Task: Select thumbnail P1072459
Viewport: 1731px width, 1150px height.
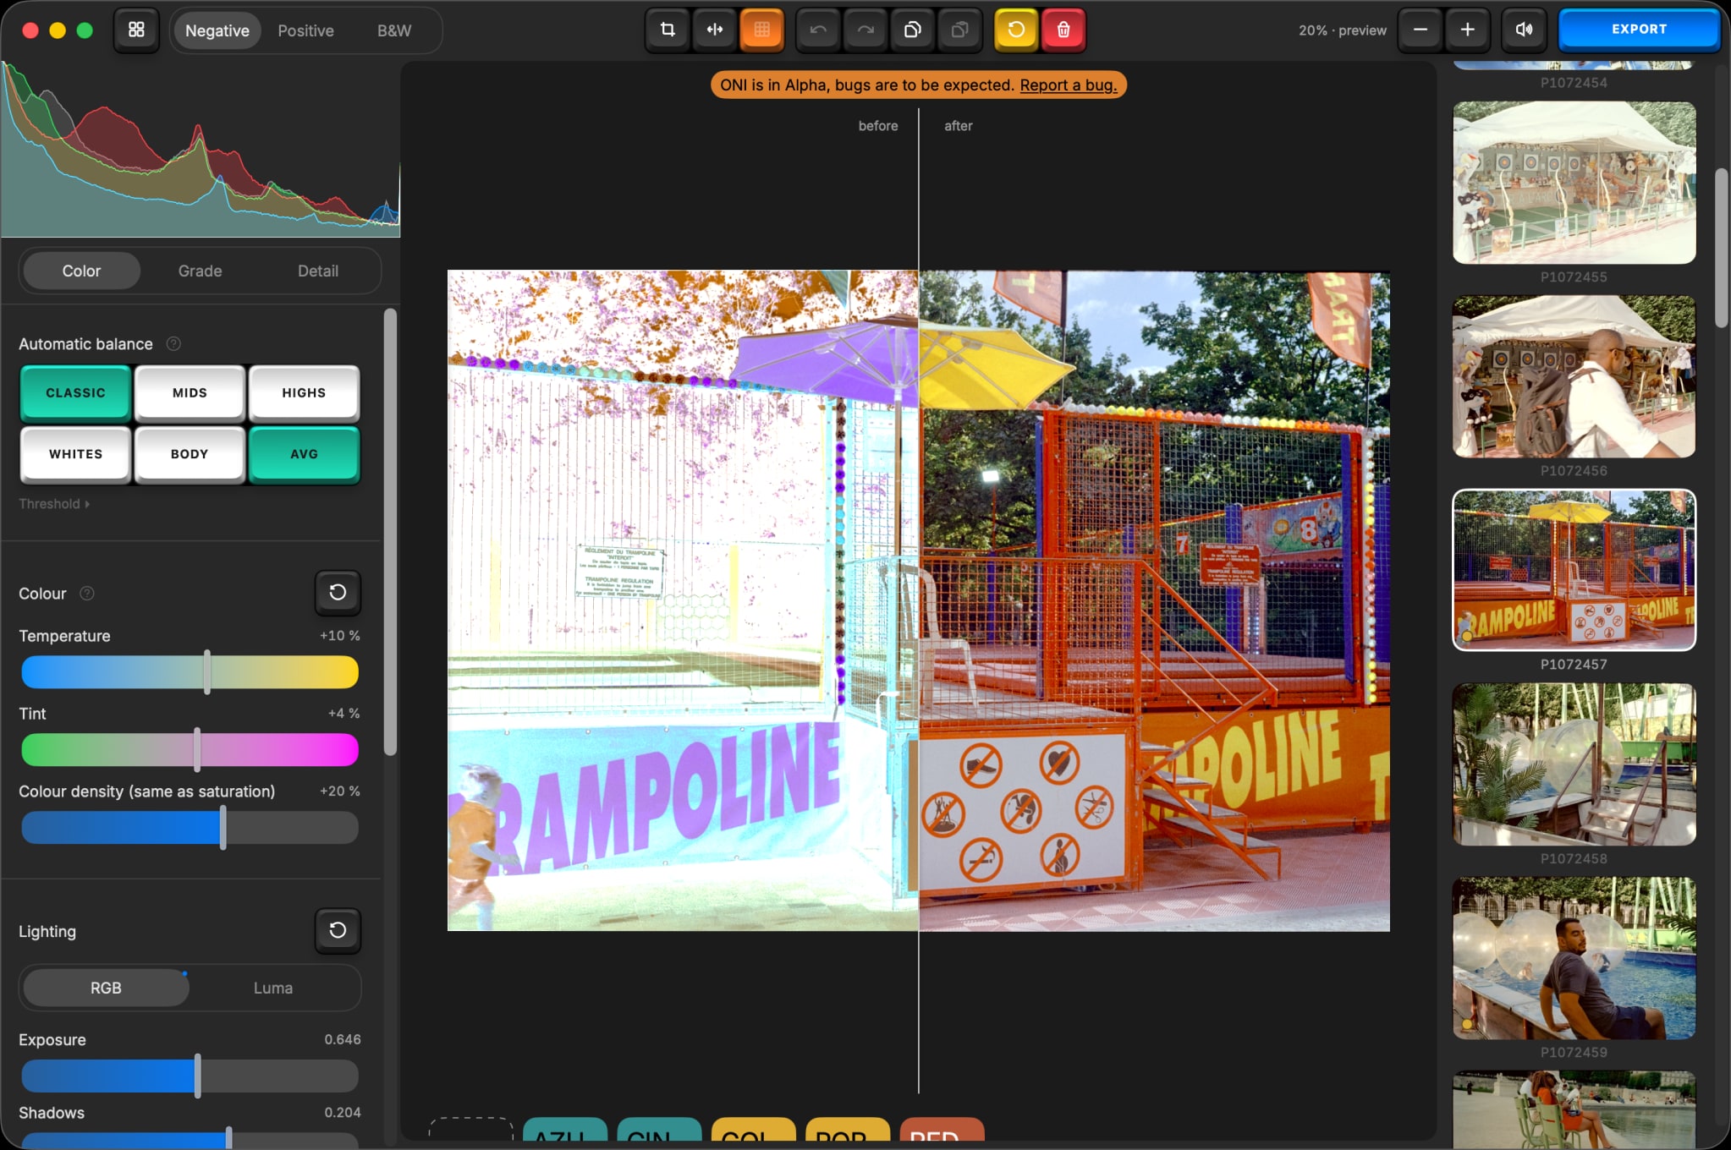Action: (1574, 958)
